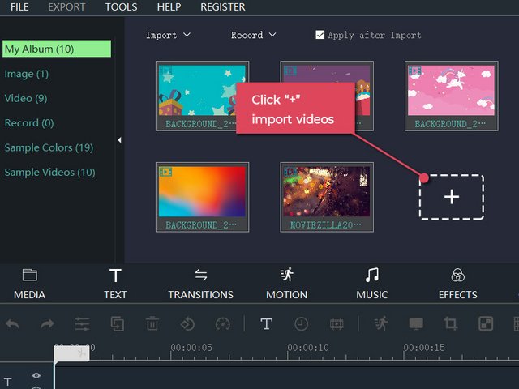Viewport: 519px width, 389px height.
Task: Uncheck Apply after Import checkbox
Action: click(320, 35)
